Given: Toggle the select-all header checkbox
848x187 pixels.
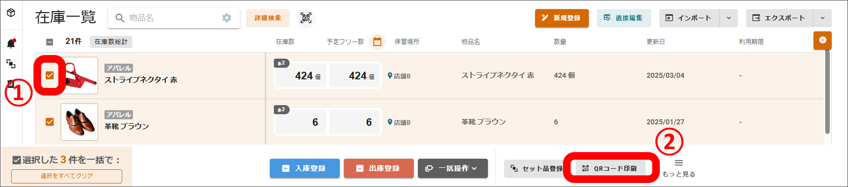Looking at the screenshot, I should [x=50, y=42].
